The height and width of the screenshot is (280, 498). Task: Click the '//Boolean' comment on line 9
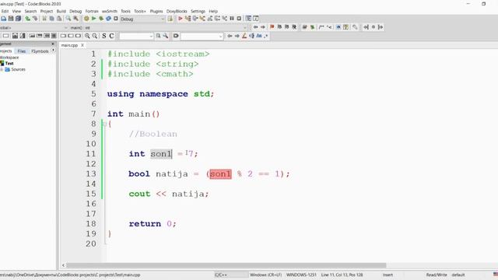(153, 134)
